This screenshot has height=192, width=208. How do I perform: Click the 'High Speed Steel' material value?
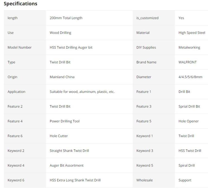coord(192,33)
